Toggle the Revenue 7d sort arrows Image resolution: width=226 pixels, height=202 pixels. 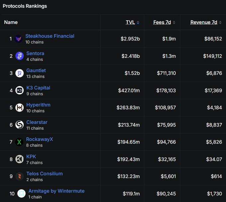tap(220, 23)
